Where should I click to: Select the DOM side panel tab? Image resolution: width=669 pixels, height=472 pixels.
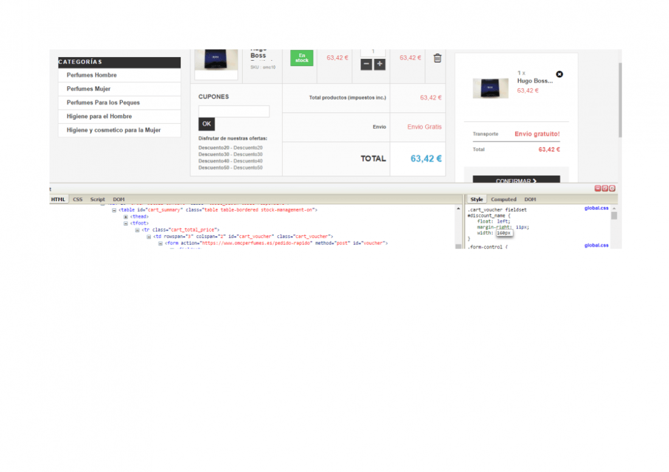(530, 199)
